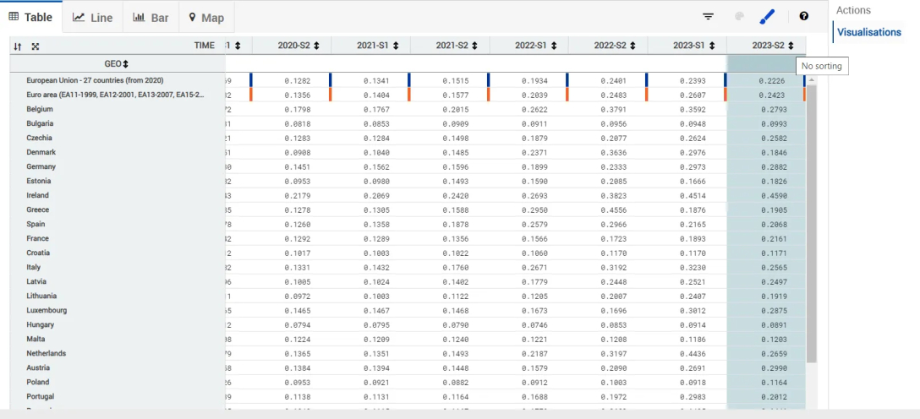This screenshot has width=920, height=419.
Task: Select the Germany row label
Action: (41, 167)
